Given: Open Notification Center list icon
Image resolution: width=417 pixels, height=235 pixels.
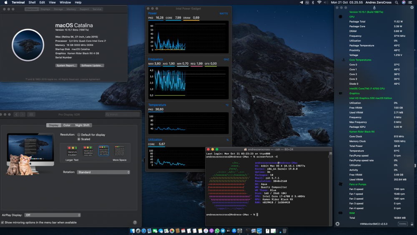Looking at the screenshot, I should (410, 3).
